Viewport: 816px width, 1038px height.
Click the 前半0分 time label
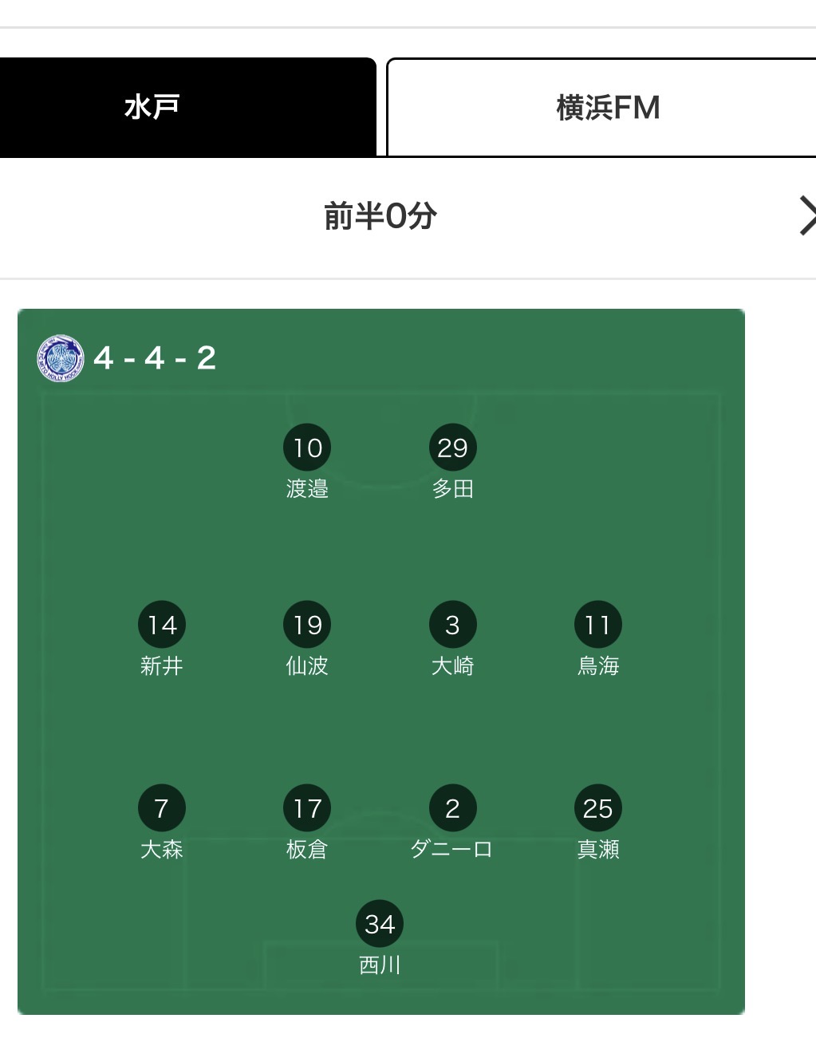[380, 216]
